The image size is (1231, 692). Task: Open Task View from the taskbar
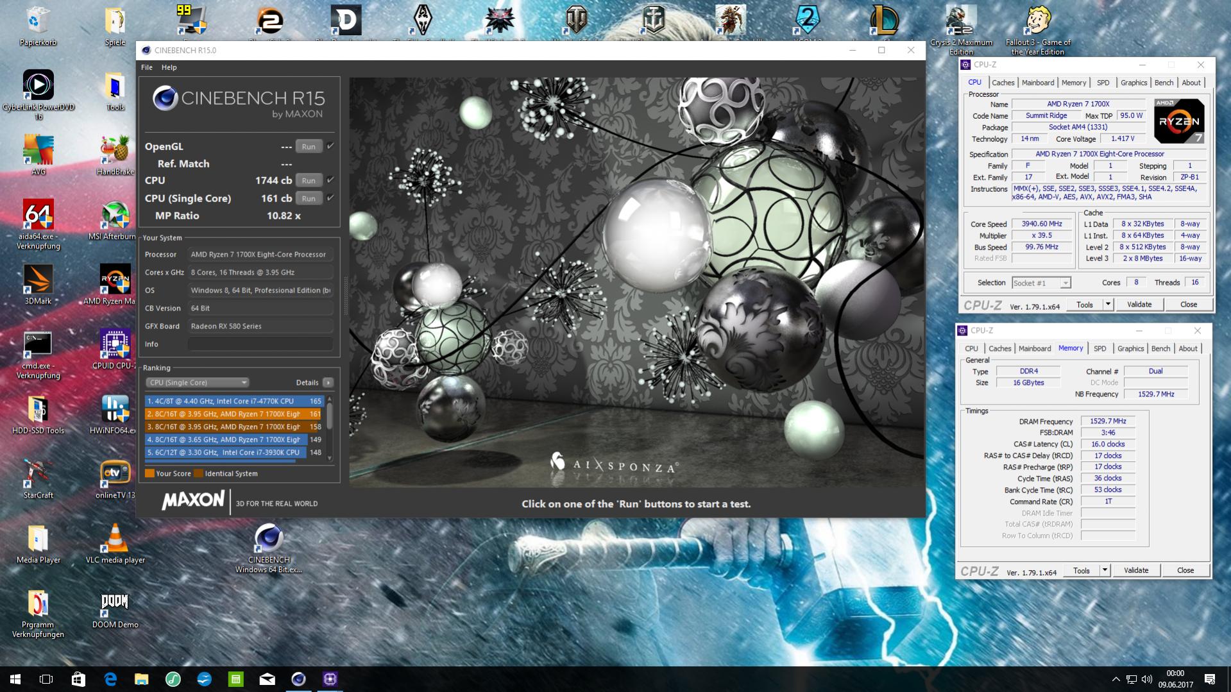tap(46, 679)
